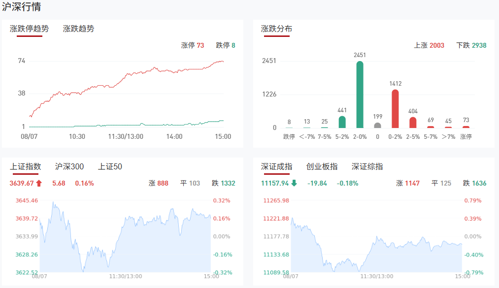
Task: Click the 下跌 2938 count label
Action: point(471,45)
